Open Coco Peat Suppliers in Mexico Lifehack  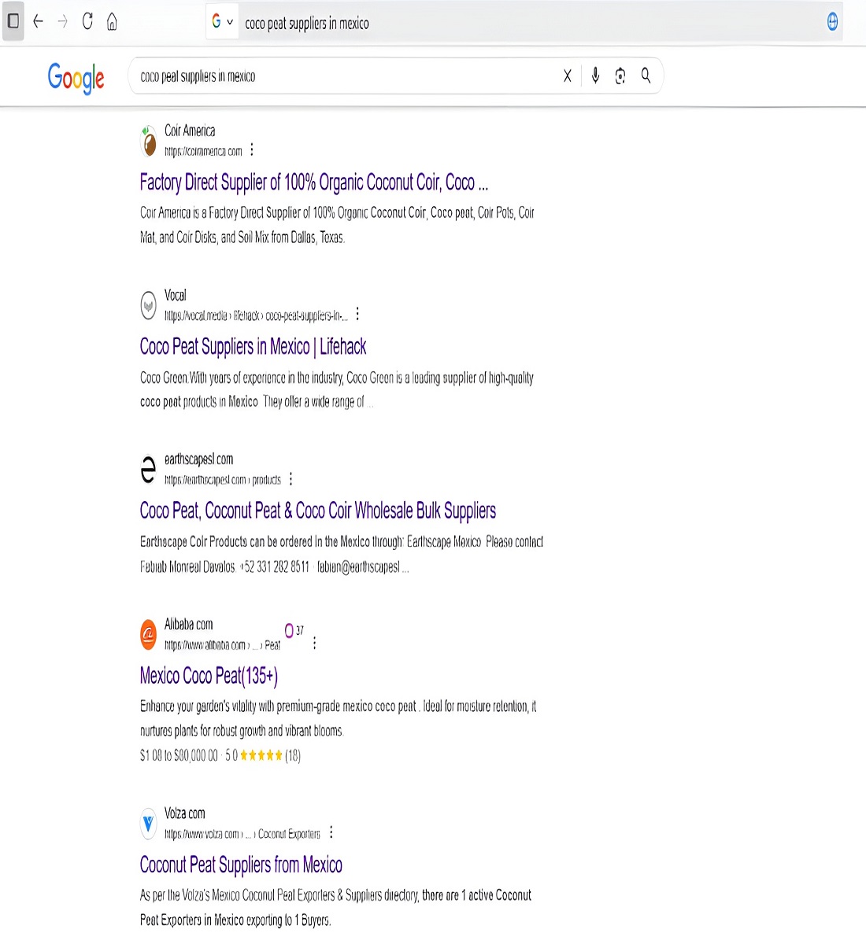[253, 347]
